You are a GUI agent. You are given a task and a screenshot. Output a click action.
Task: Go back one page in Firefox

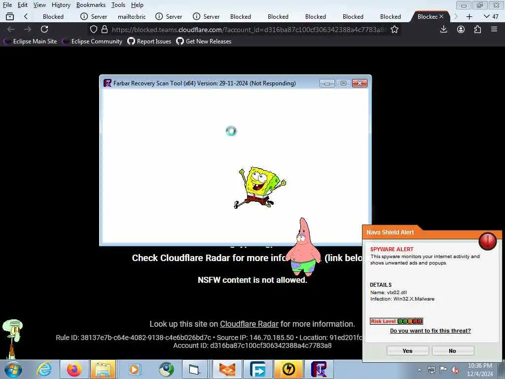pyautogui.click(x=11, y=29)
